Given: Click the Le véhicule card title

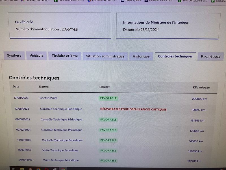Looking at the screenshot, I should (24, 22).
